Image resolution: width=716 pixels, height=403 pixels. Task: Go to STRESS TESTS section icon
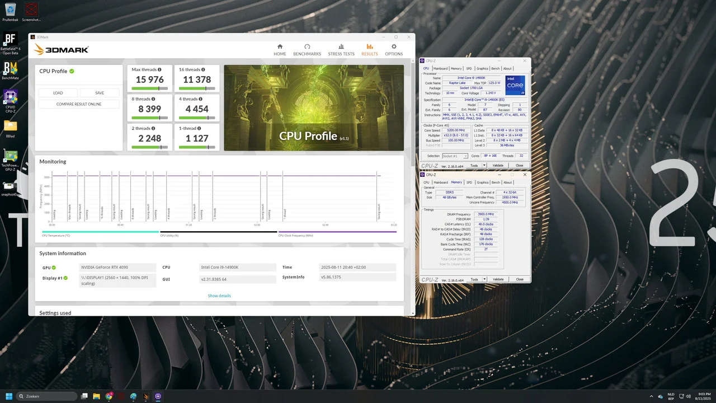click(x=341, y=47)
